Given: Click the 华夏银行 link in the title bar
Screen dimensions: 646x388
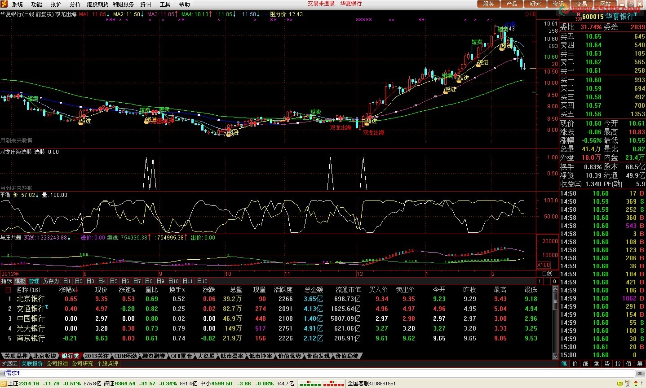Looking at the screenshot, I should tap(351, 4).
